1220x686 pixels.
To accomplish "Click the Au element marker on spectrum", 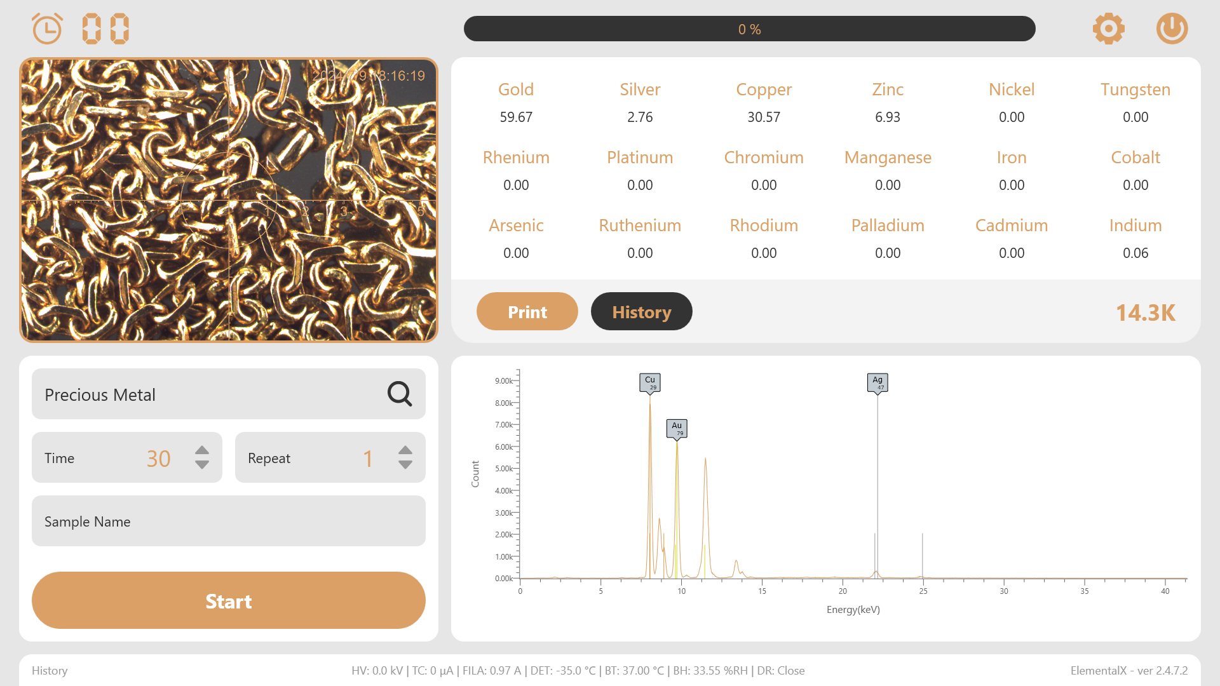I will (x=677, y=427).
